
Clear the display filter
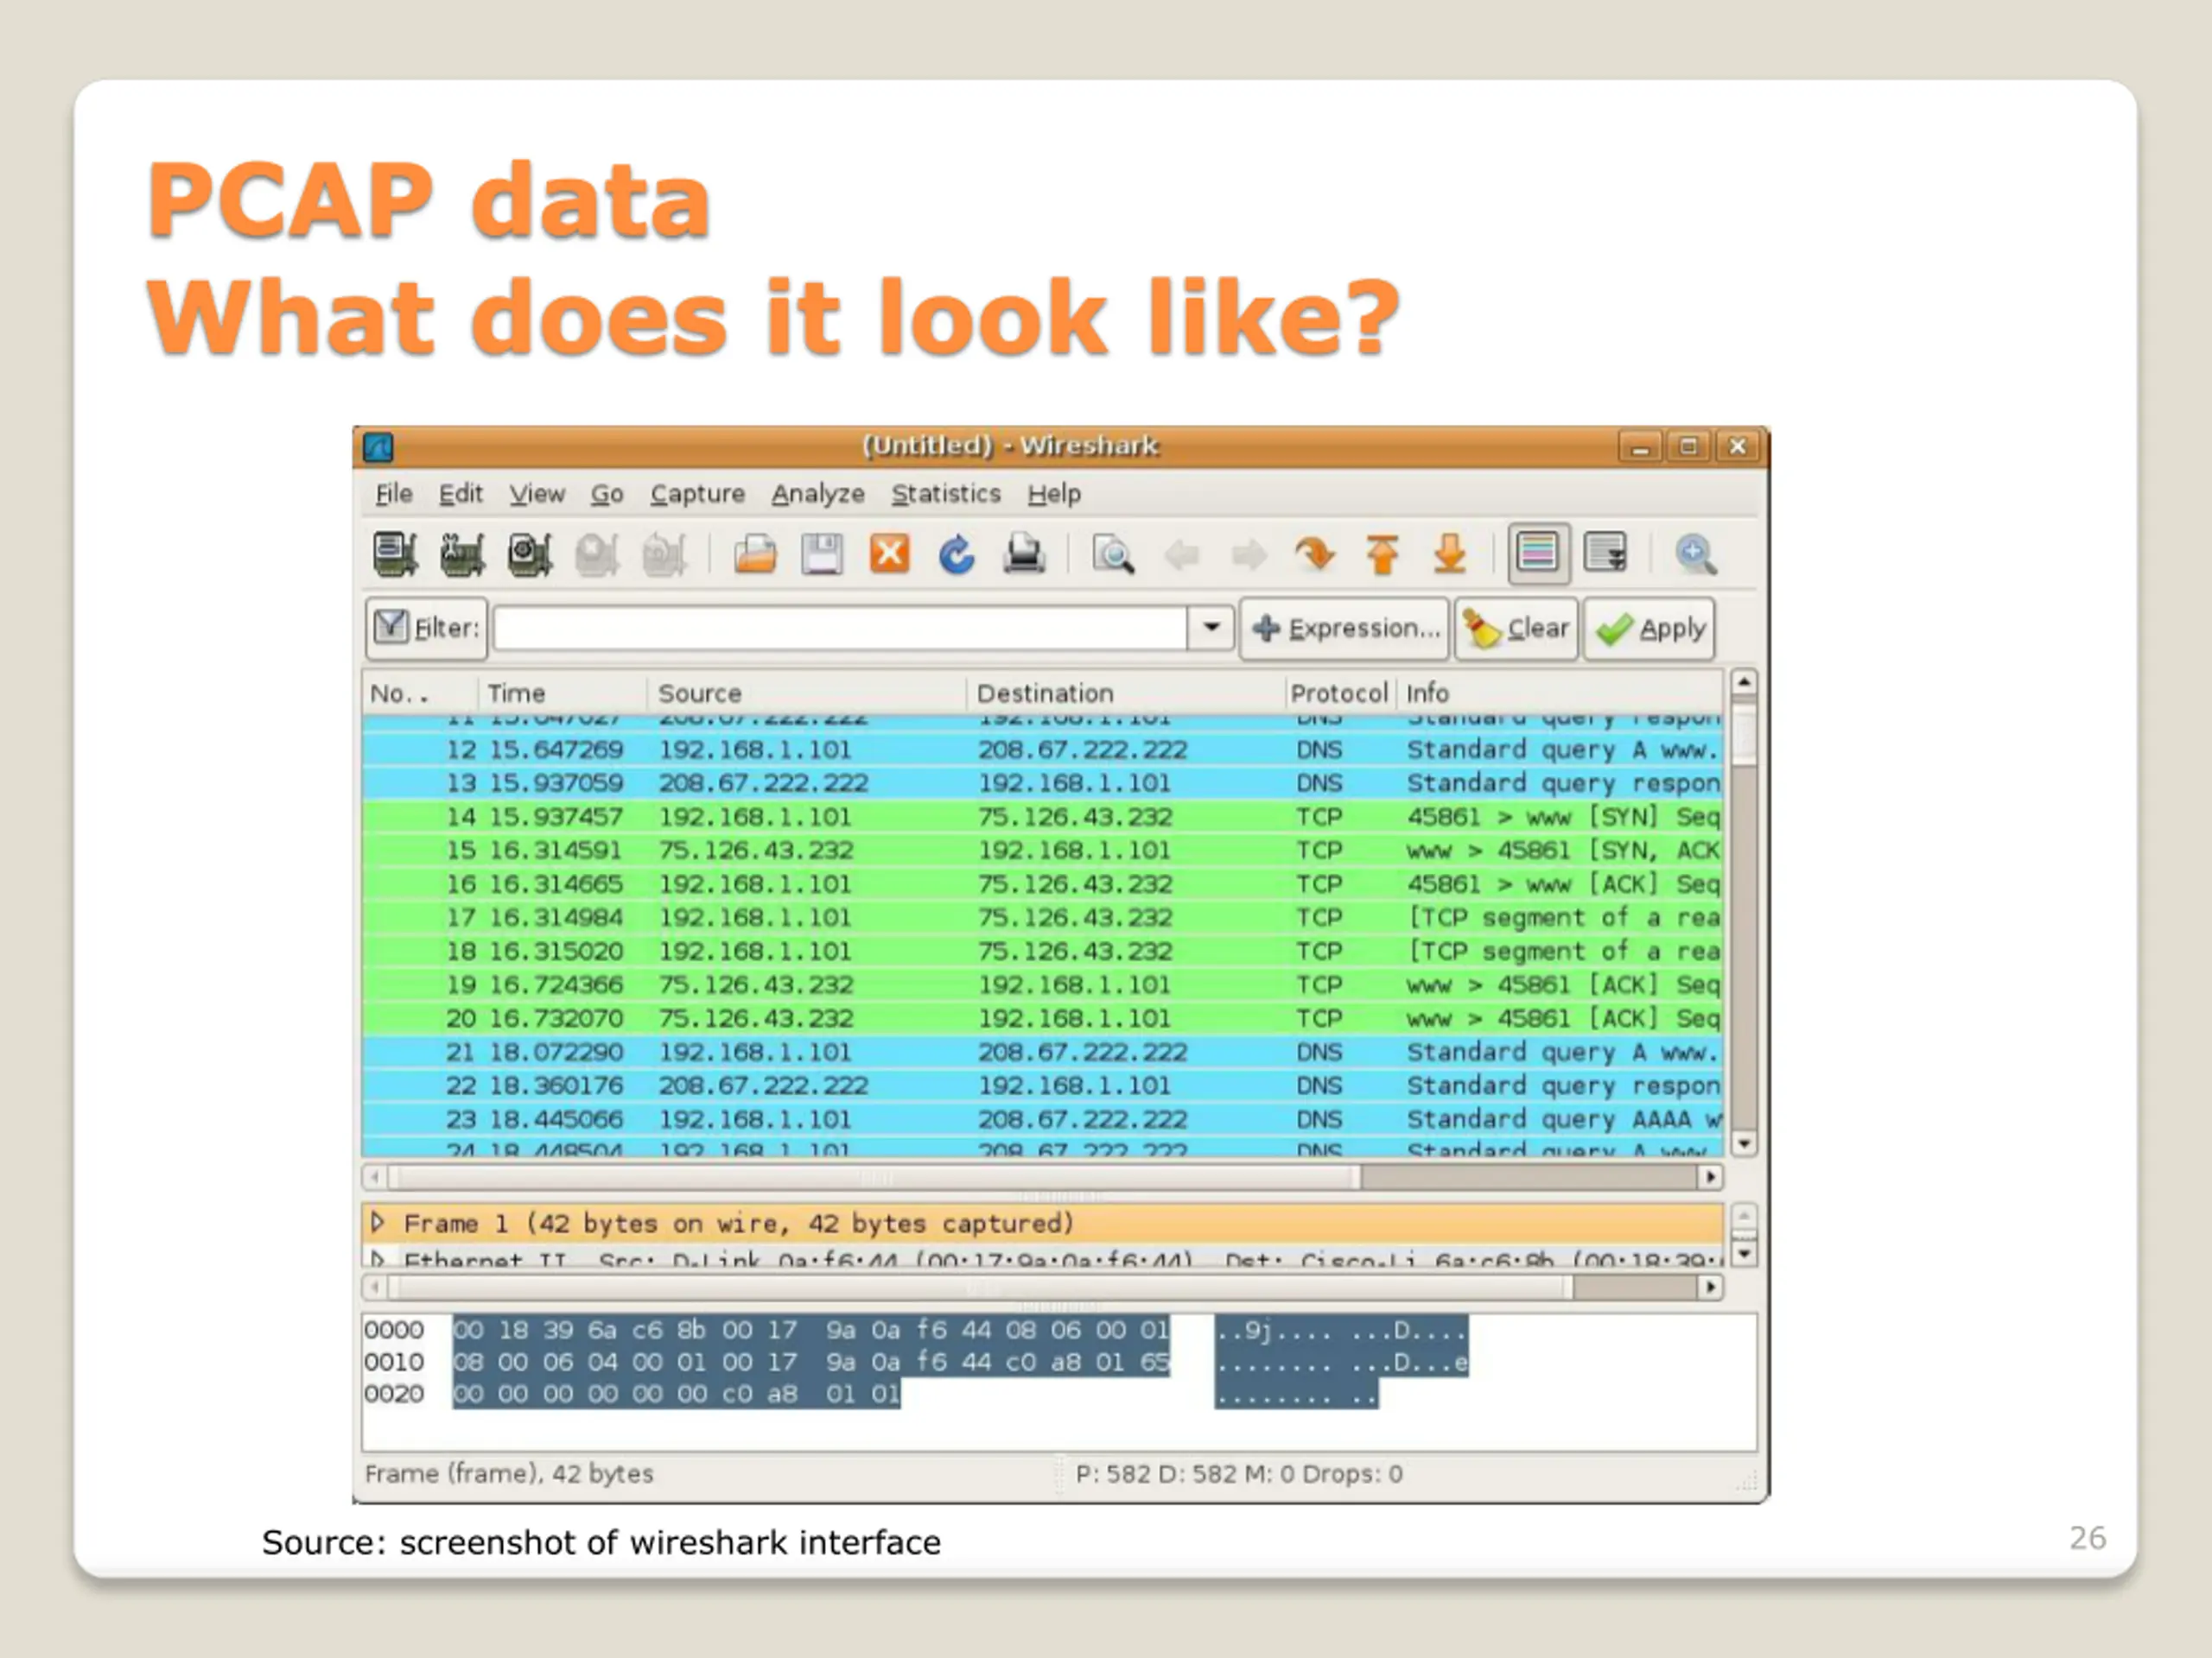1516,629
